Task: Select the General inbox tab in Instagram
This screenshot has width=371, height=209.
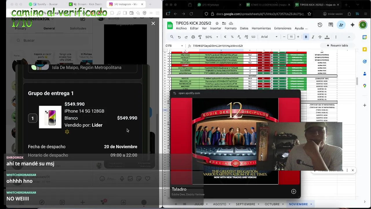Action: click(49, 28)
